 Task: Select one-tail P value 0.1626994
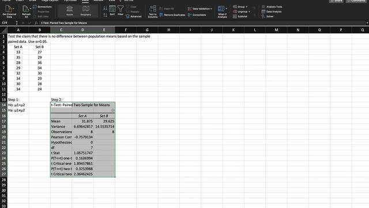point(82,158)
